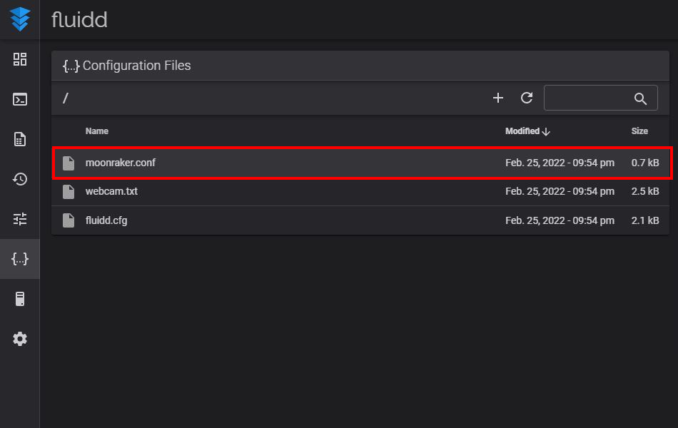Select the Configuration braces sidebar icon
The height and width of the screenshot is (428, 678).
(20, 259)
